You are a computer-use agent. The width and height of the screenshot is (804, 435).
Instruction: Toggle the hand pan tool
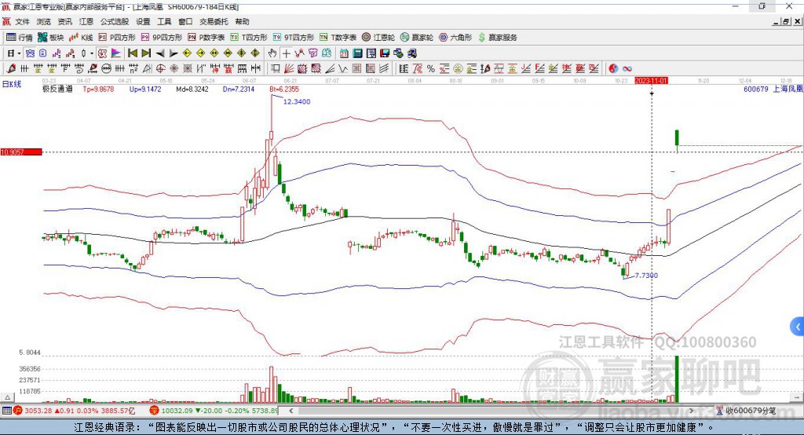[272, 53]
